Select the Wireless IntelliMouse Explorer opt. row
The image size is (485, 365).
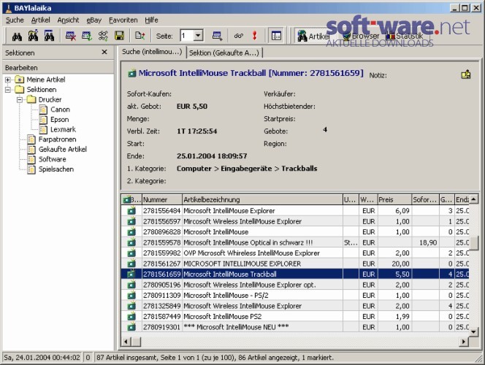pyautogui.click(x=295, y=285)
